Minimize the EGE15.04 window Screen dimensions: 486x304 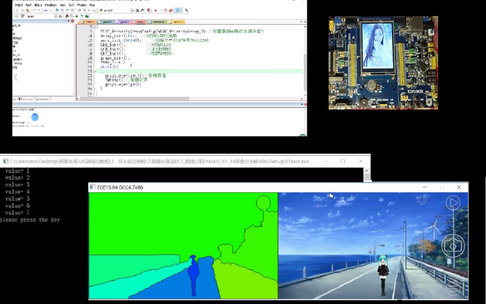pyautogui.click(x=425, y=187)
